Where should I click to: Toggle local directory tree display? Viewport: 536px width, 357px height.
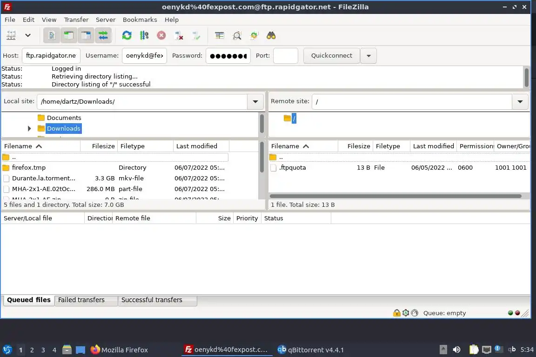coord(69,35)
